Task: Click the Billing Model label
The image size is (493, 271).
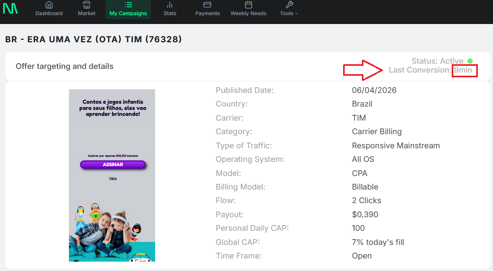Action: 241,187
